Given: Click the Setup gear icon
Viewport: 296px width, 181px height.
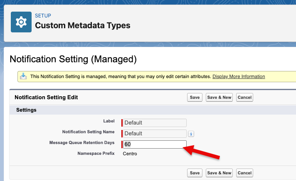Looking at the screenshot, I should (21, 22).
